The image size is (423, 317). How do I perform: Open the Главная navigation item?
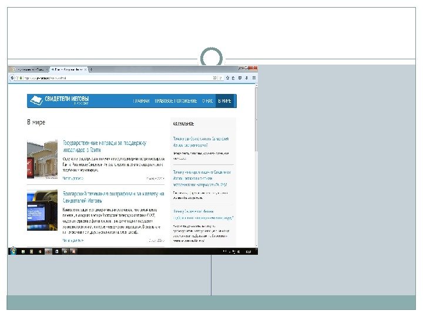point(141,101)
